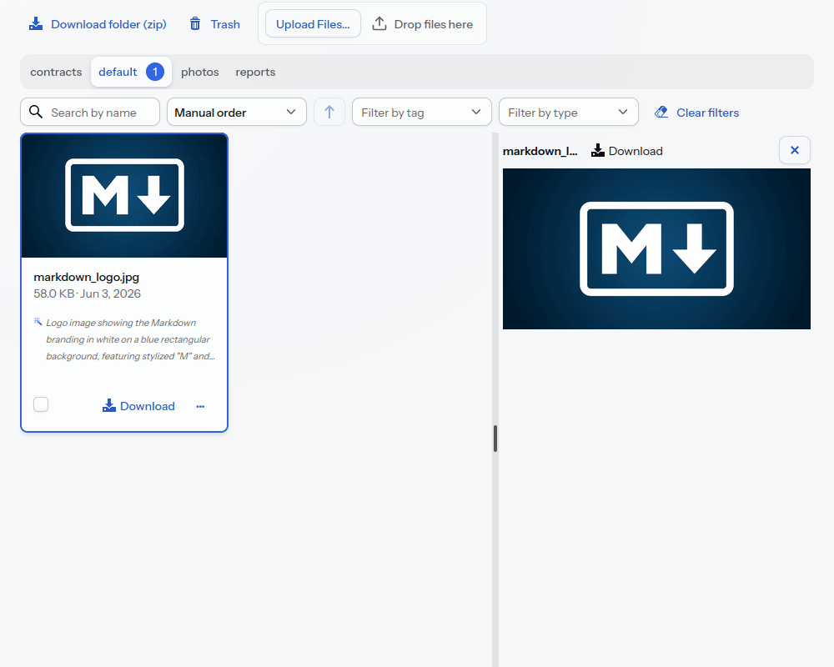Tick the markdown_logo.jpg selection checkbox
The image size is (834, 667).
(x=41, y=404)
